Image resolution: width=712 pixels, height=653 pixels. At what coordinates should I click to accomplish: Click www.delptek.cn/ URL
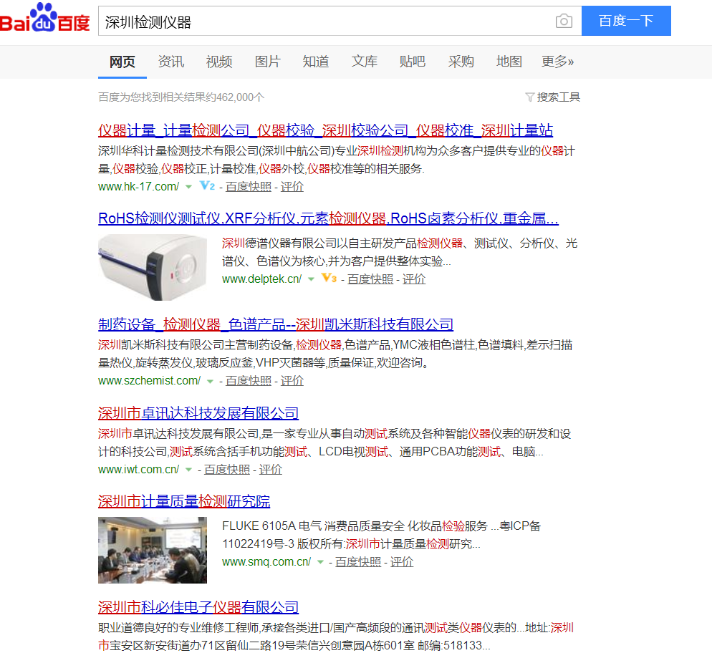(261, 279)
